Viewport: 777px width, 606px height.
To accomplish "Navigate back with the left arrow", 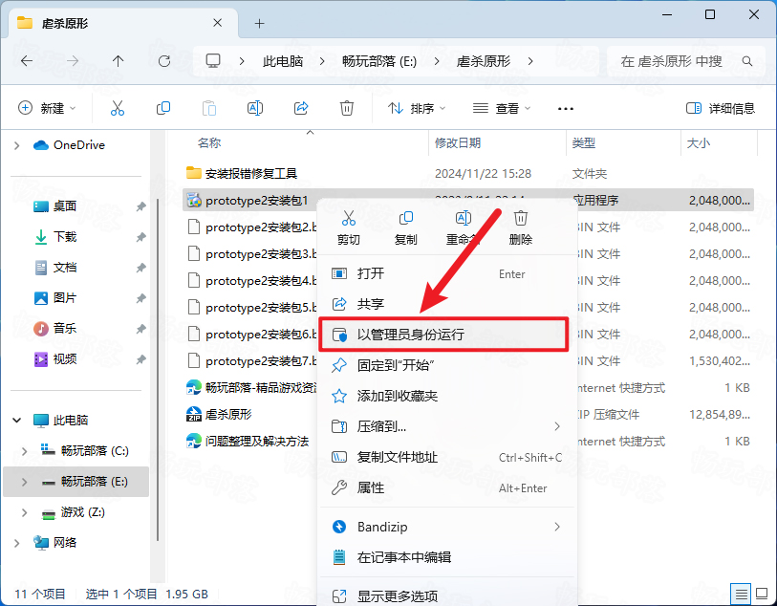I will 27,61.
